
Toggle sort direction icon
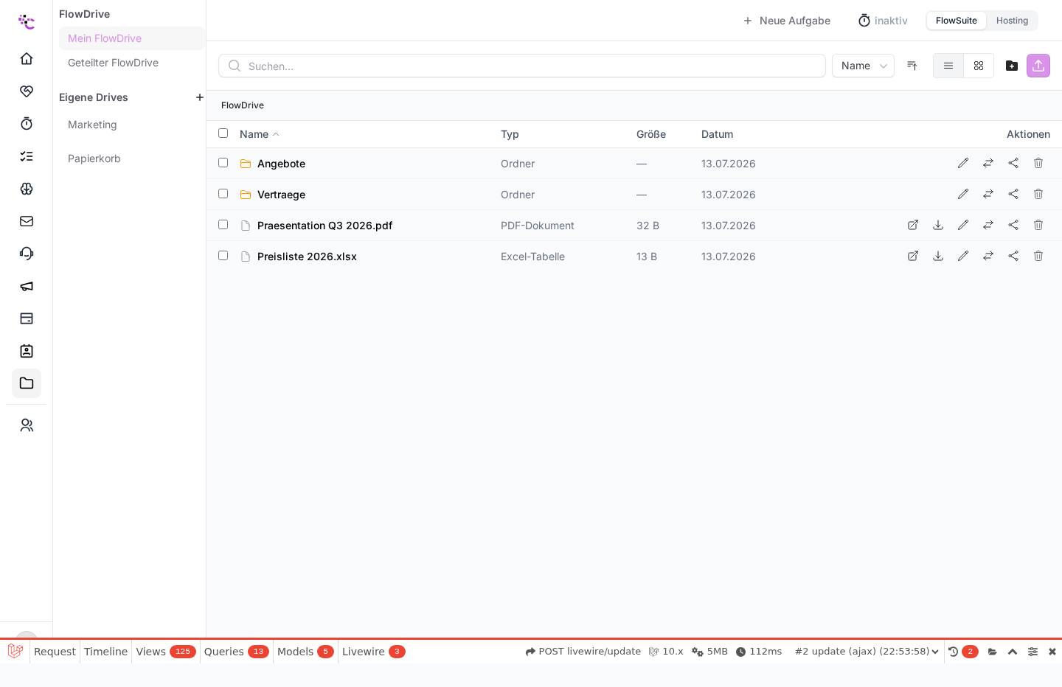[912, 66]
